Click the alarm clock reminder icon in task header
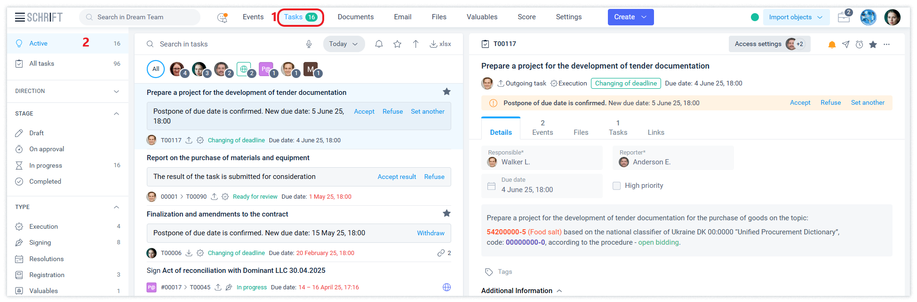Screen dimensions: 917x302 point(859,45)
